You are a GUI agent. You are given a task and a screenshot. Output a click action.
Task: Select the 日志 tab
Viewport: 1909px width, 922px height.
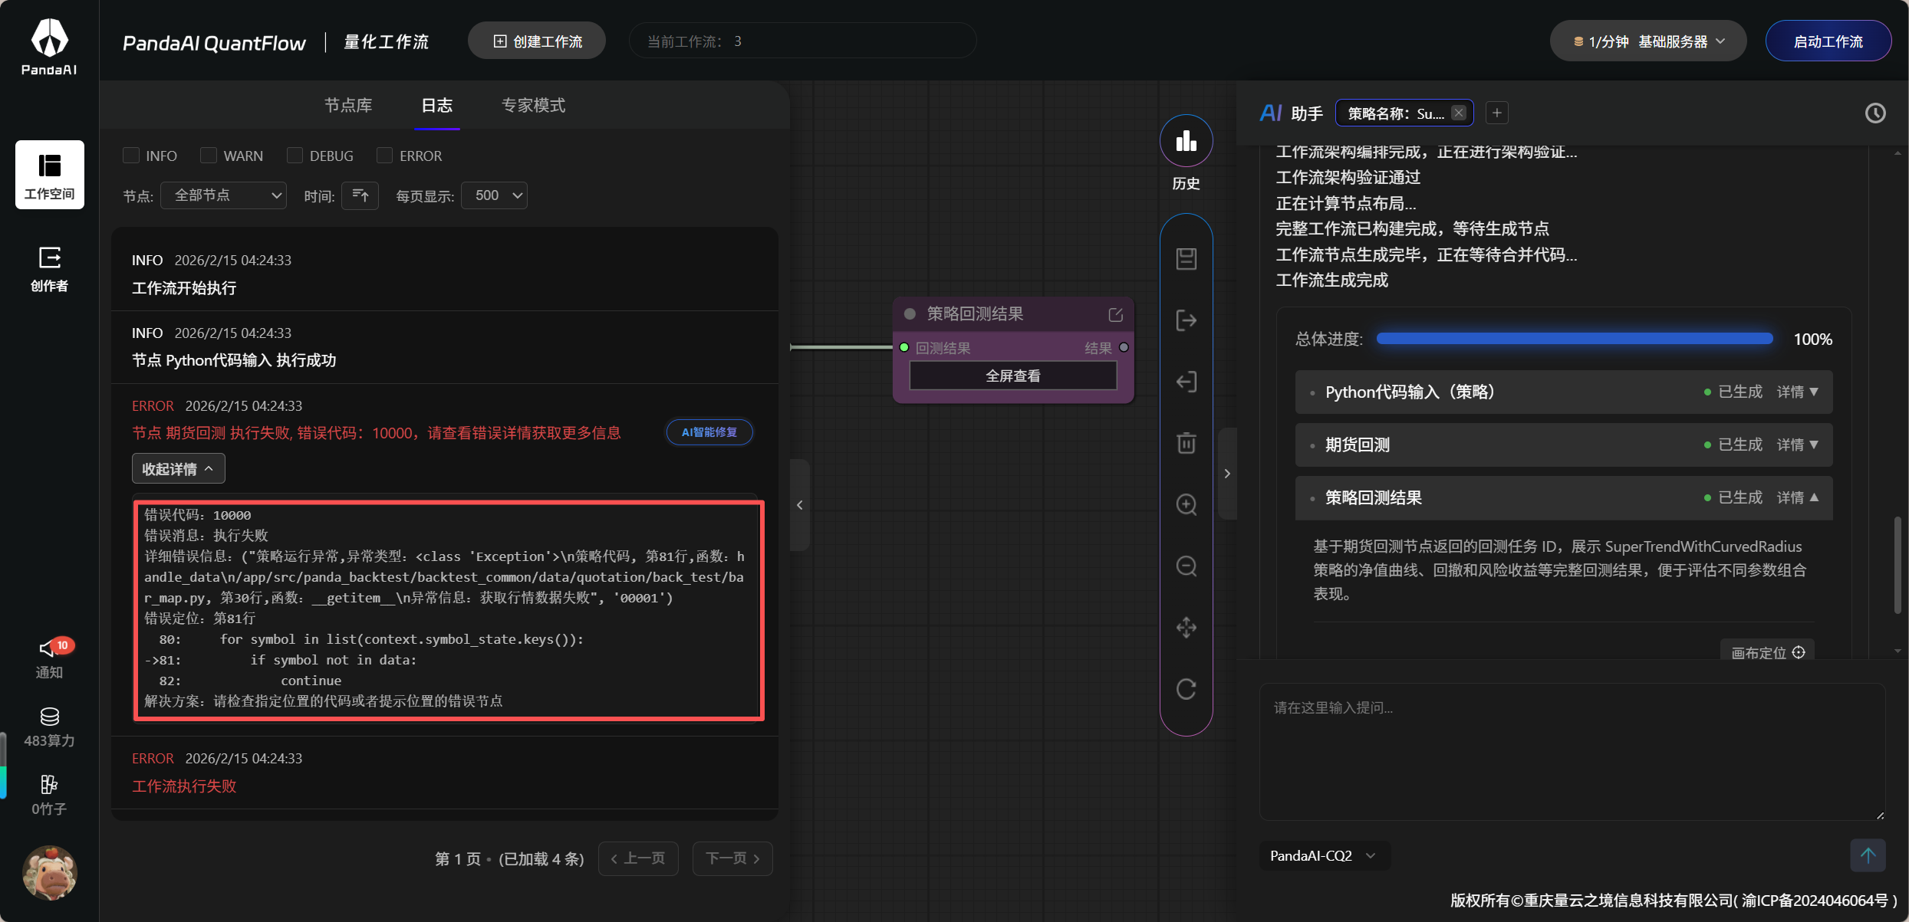click(x=437, y=105)
